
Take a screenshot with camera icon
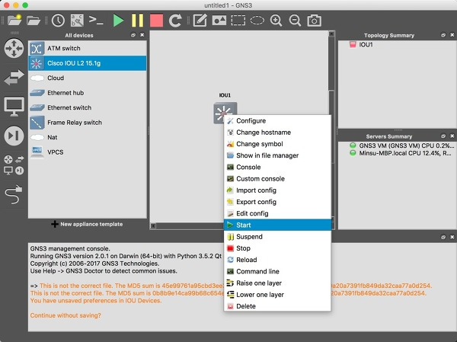314,21
